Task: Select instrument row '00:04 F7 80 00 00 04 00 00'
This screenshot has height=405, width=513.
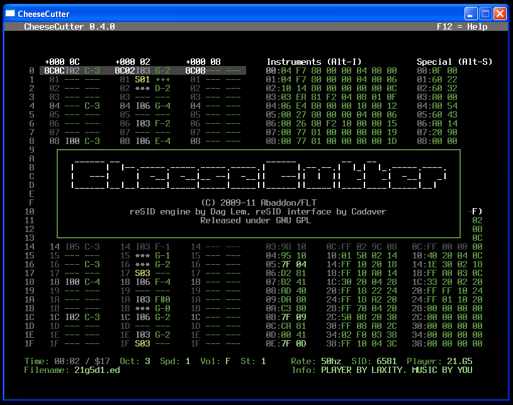Action: (x=332, y=70)
